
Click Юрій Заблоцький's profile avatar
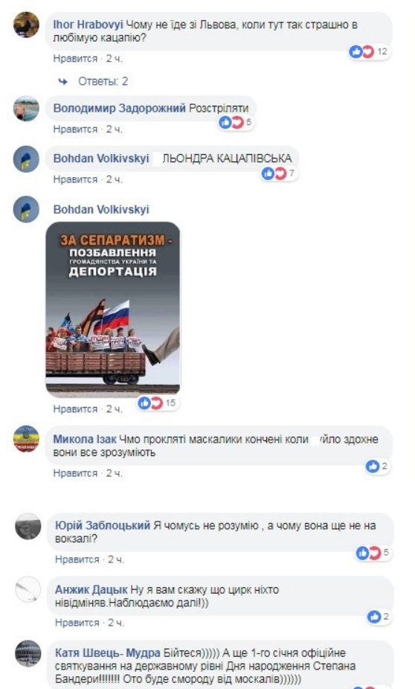point(28,526)
